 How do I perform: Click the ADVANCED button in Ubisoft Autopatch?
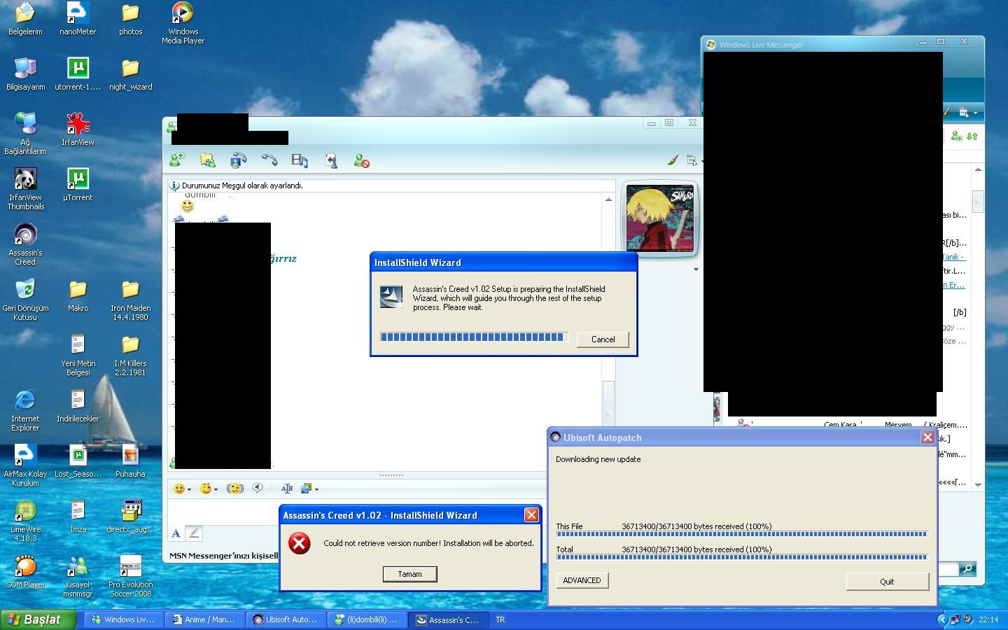pyautogui.click(x=582, y=580)
